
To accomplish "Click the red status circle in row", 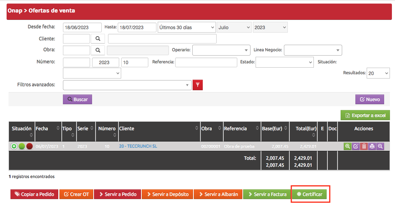I will pyautogui.click(x=29, y=146).
